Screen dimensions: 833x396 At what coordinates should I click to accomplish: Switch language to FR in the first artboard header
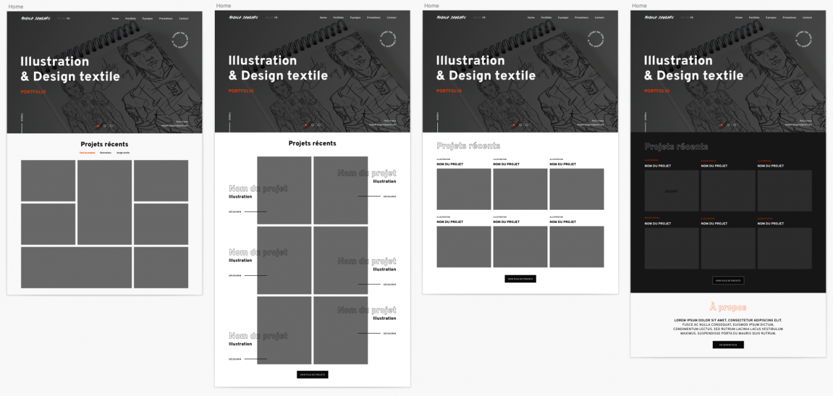[x=68, y=18]
